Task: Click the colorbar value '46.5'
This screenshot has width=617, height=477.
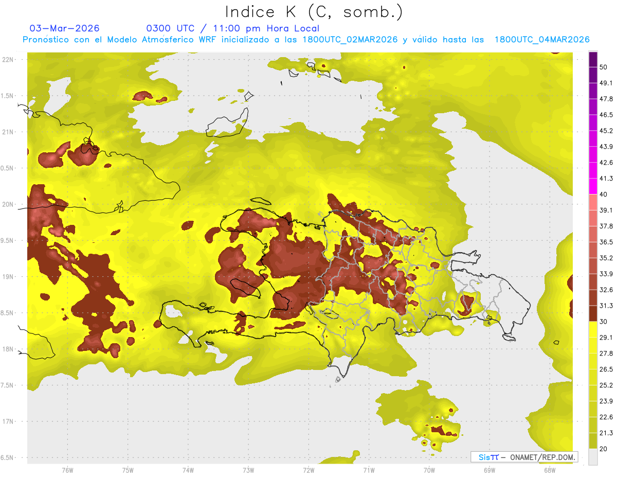Action: coord(606,115)
